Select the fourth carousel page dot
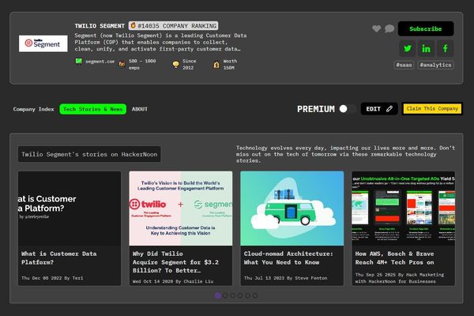The image size is (474, 316). click(240, 295)
